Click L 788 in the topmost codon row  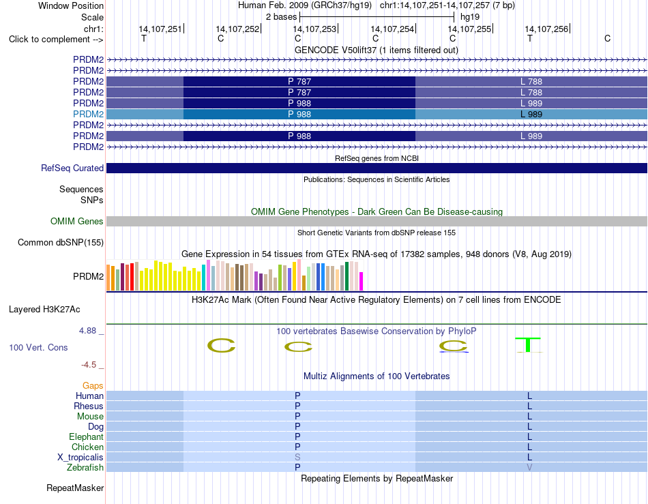pyautogui.click(x=531, y=82)
